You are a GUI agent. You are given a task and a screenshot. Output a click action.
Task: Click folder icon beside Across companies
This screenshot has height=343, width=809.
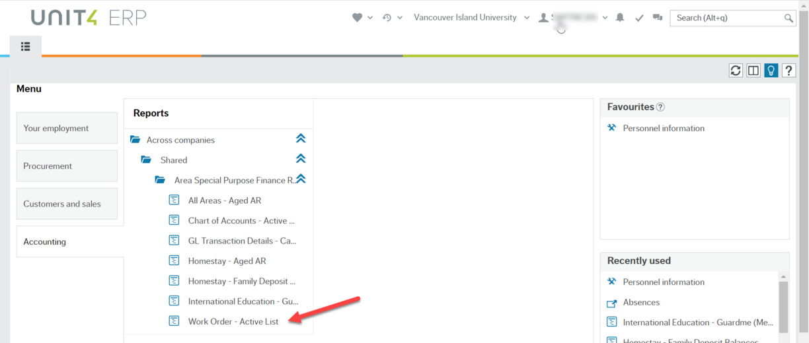pyautogui.click(x=135, y=139)
